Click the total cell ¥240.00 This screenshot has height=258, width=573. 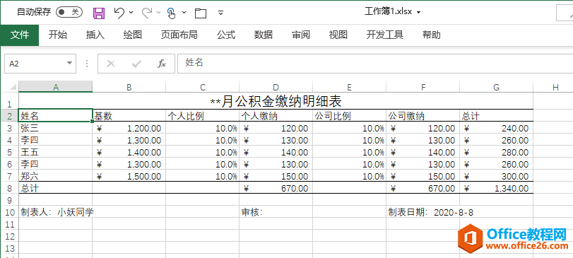496,128
